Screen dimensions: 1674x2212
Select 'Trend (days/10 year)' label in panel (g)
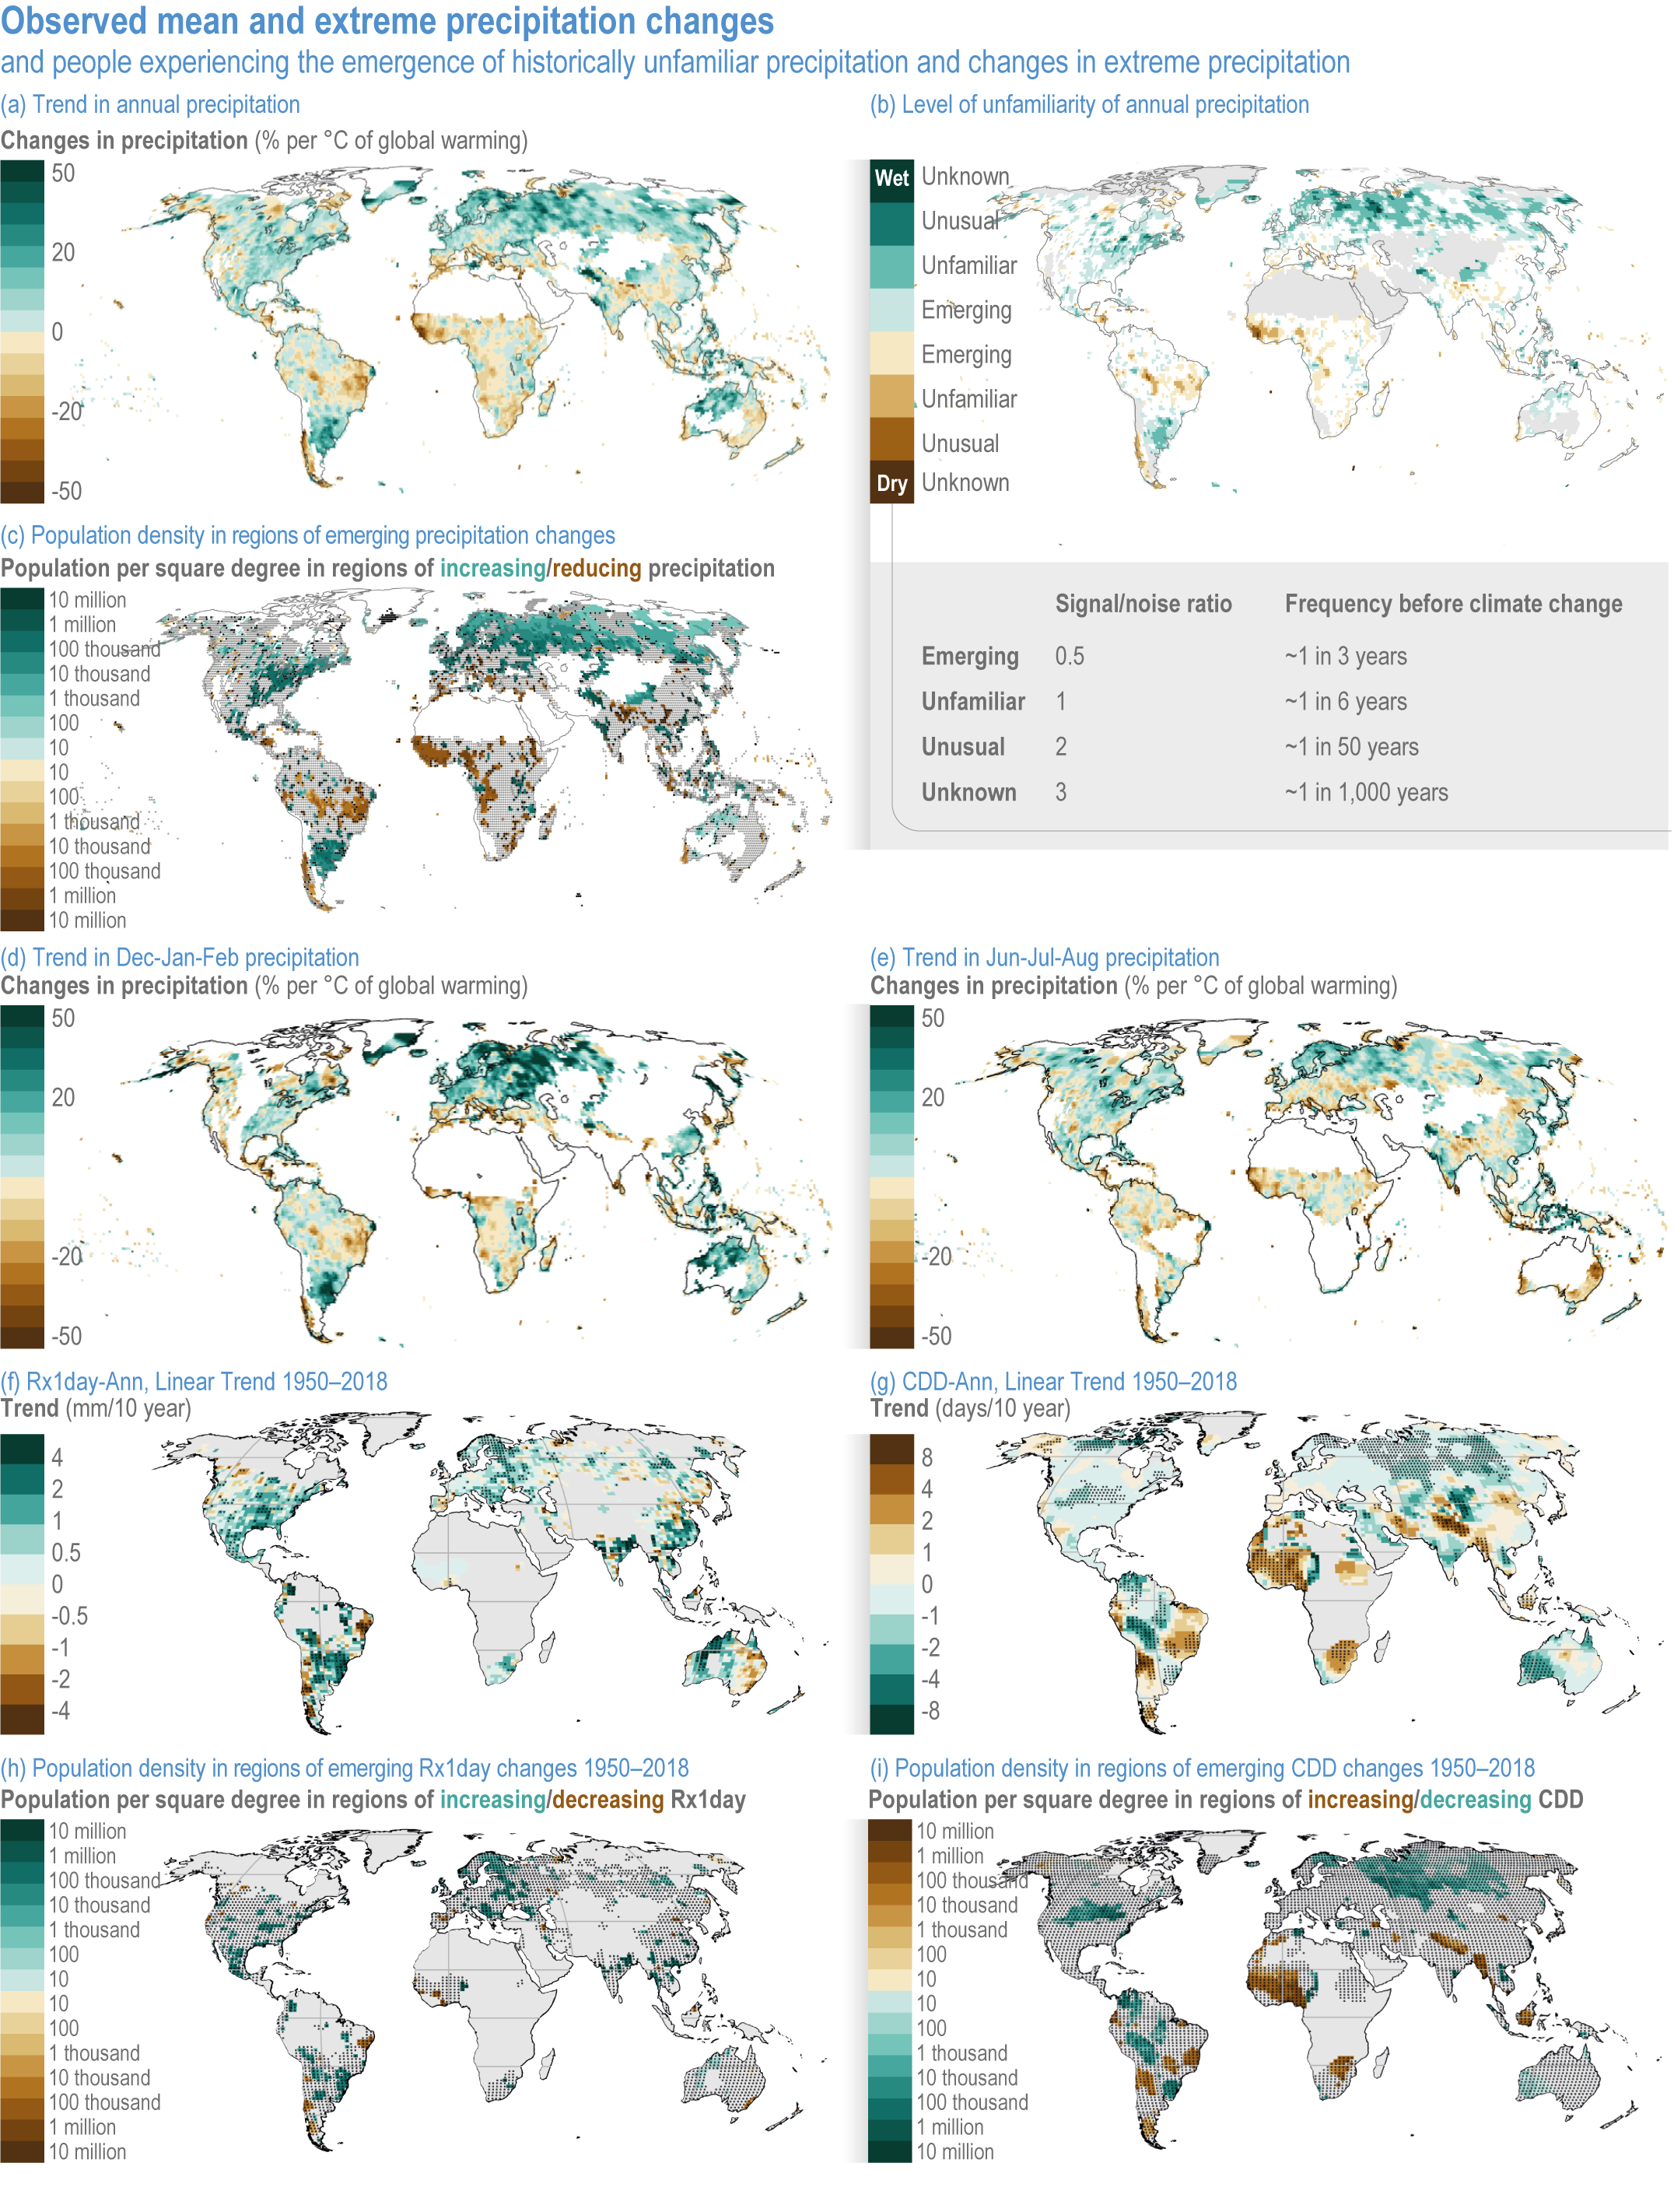pos(970,1408)
